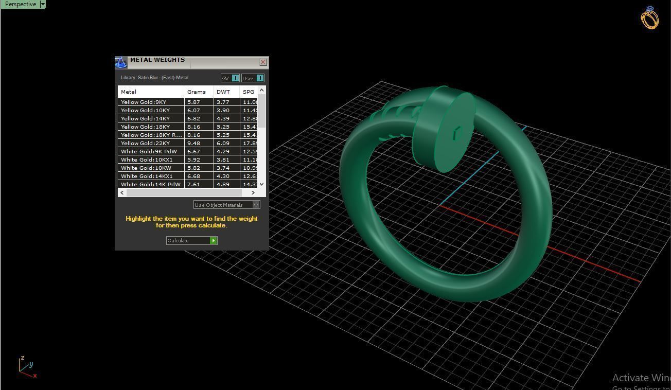
Task: Click the 6.09 DWT value
Action: coord(223,143)
